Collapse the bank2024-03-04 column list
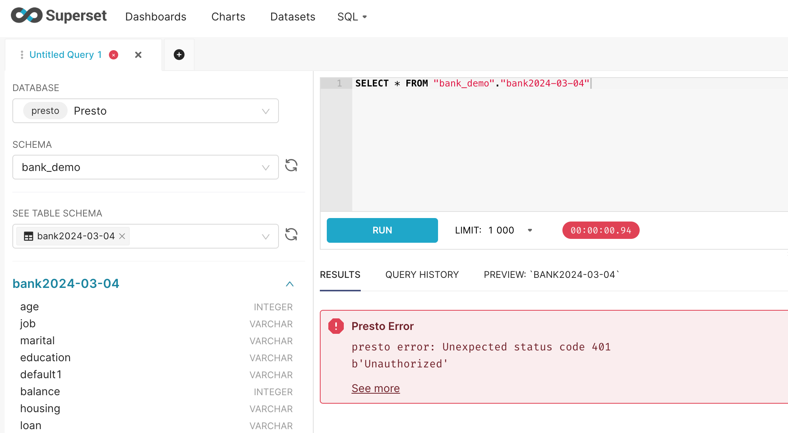Viewport: 788px width, 433px height. [x=290, y=284]
